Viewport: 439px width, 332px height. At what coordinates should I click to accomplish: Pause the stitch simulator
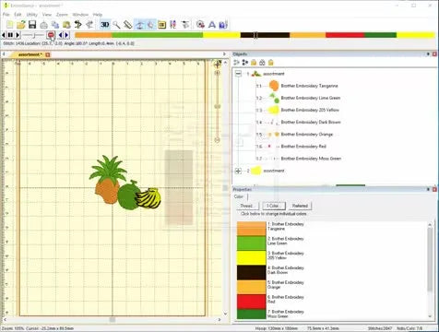pyautogui.click(x=10, y=35)
